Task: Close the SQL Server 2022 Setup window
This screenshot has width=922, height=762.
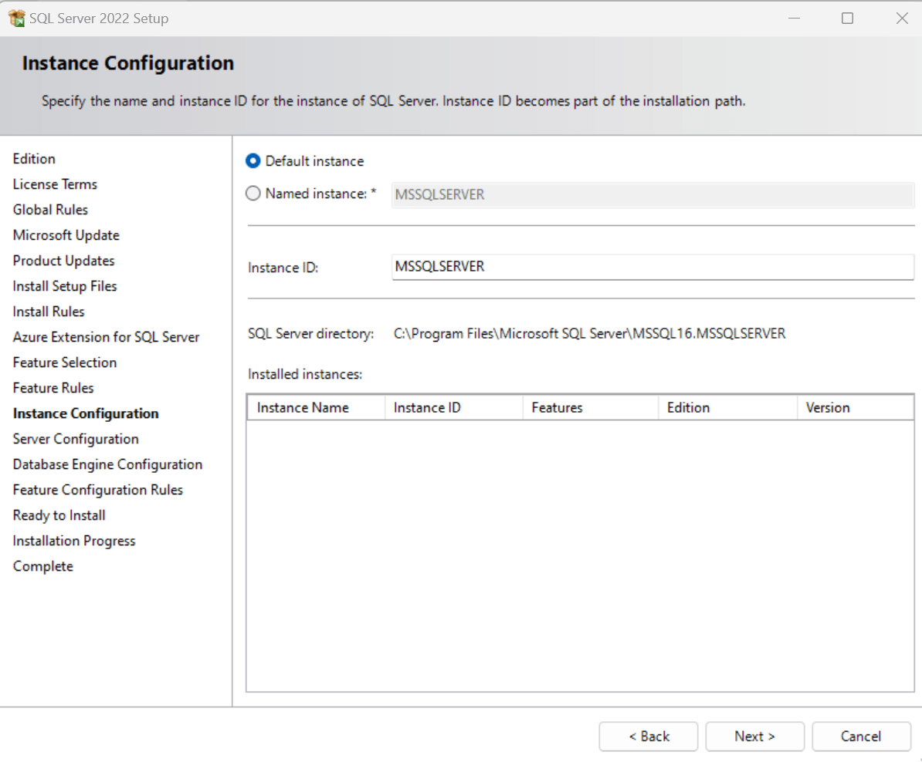Action: tap(902, 19)
